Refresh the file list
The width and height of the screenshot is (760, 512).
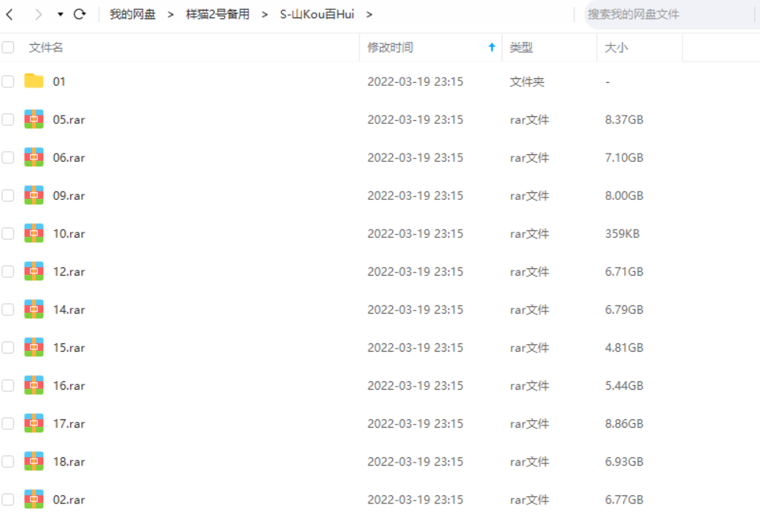pos(80,14)
